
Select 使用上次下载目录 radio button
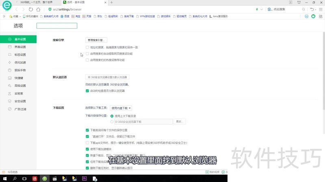tap(112, 116)
